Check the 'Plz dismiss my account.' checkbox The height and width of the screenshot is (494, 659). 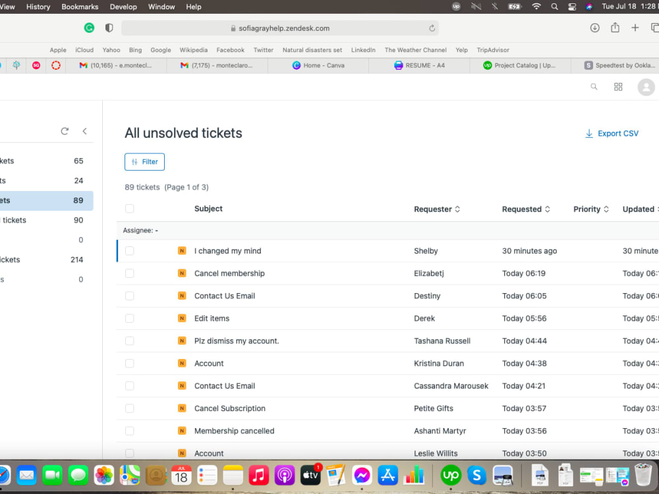tap(129, 341)
